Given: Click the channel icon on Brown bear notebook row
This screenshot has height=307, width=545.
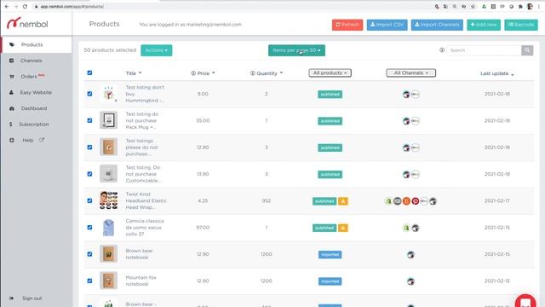Looking at the screenshot, I should tap(410, 255).
